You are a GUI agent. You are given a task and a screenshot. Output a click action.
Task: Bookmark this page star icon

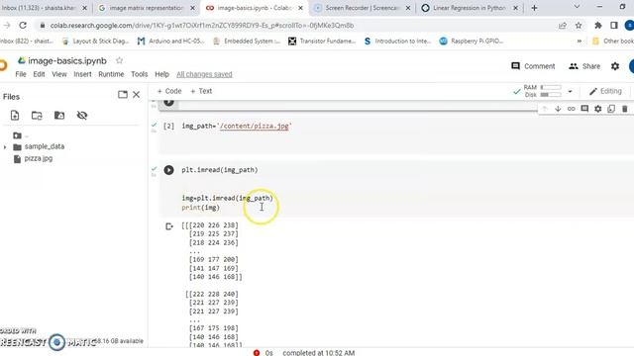click(579, 26)
